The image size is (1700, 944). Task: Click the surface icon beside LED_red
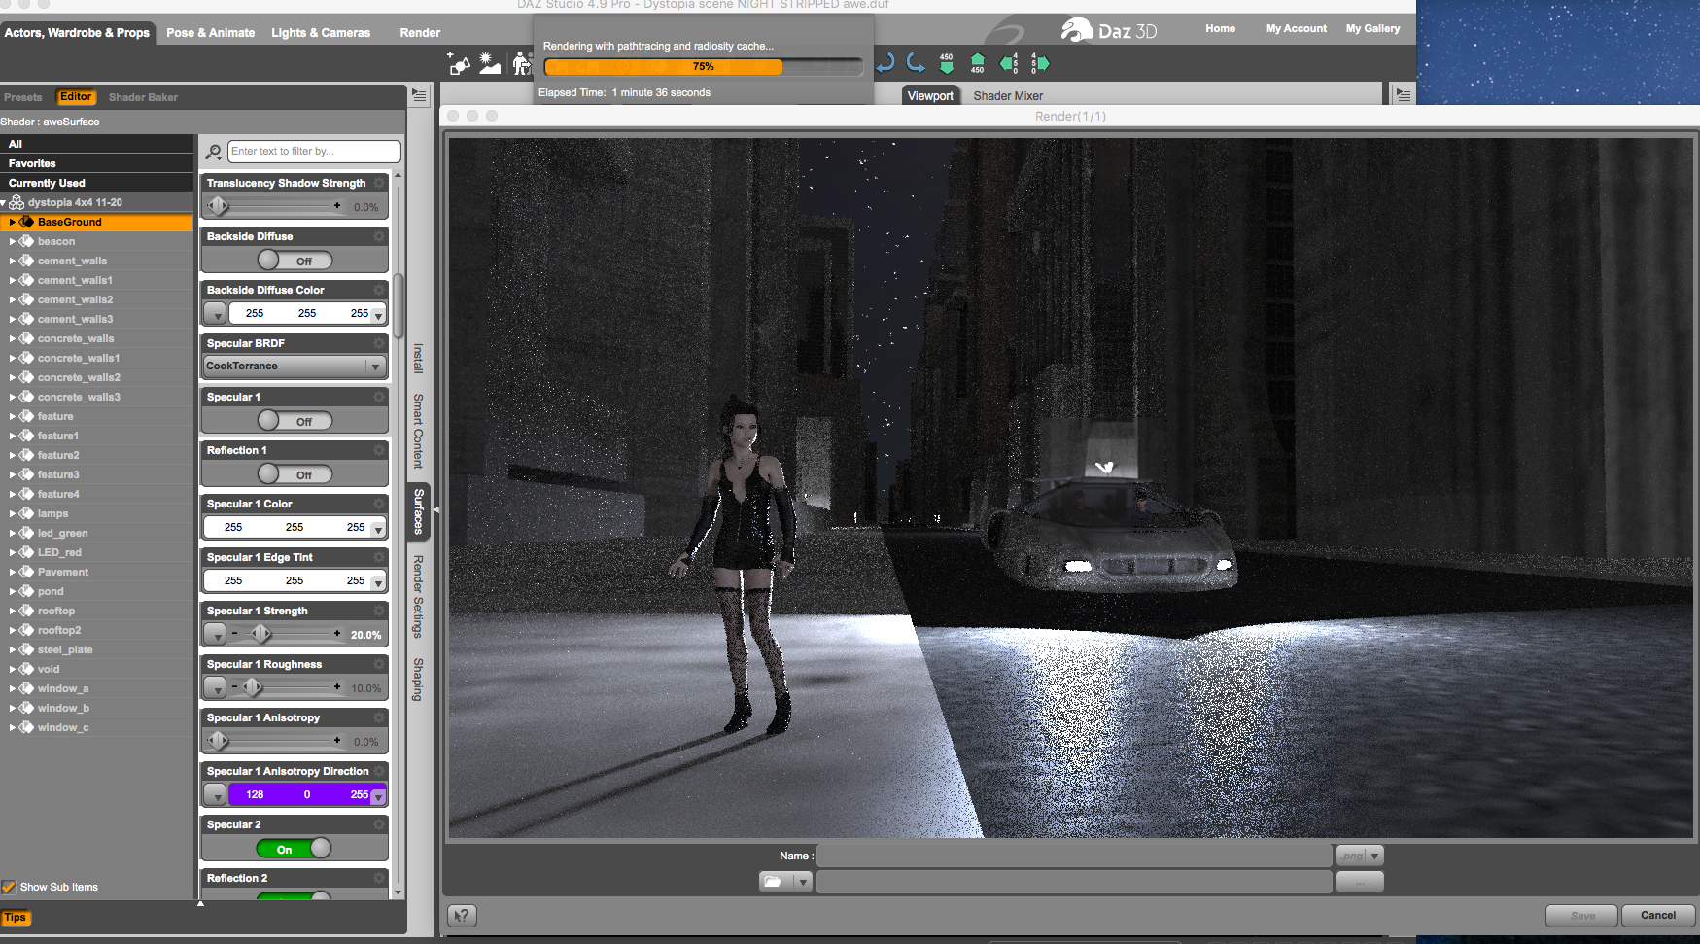pyautogui.click(x=27, y=552)
